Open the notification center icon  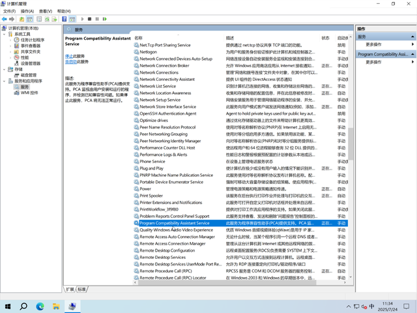407,306
